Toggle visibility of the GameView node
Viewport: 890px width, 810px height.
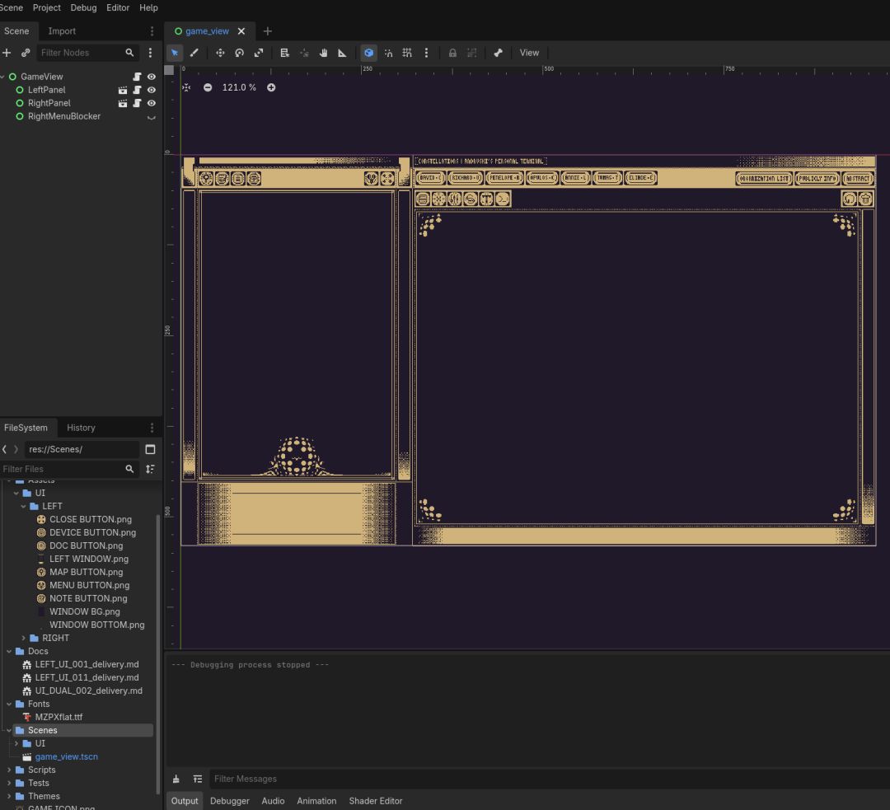(152, 77)
